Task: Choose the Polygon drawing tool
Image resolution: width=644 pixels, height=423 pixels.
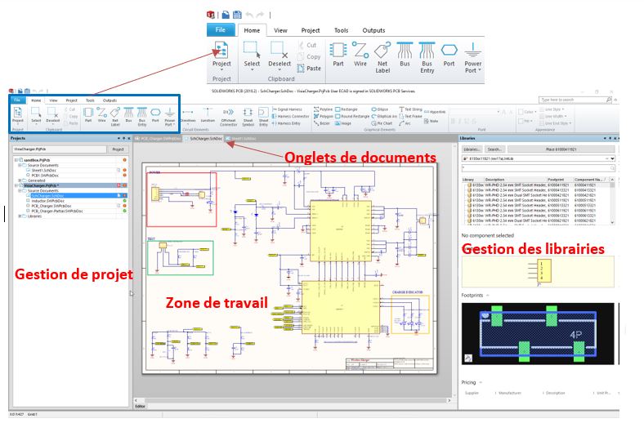Action: tap(323, 116)
